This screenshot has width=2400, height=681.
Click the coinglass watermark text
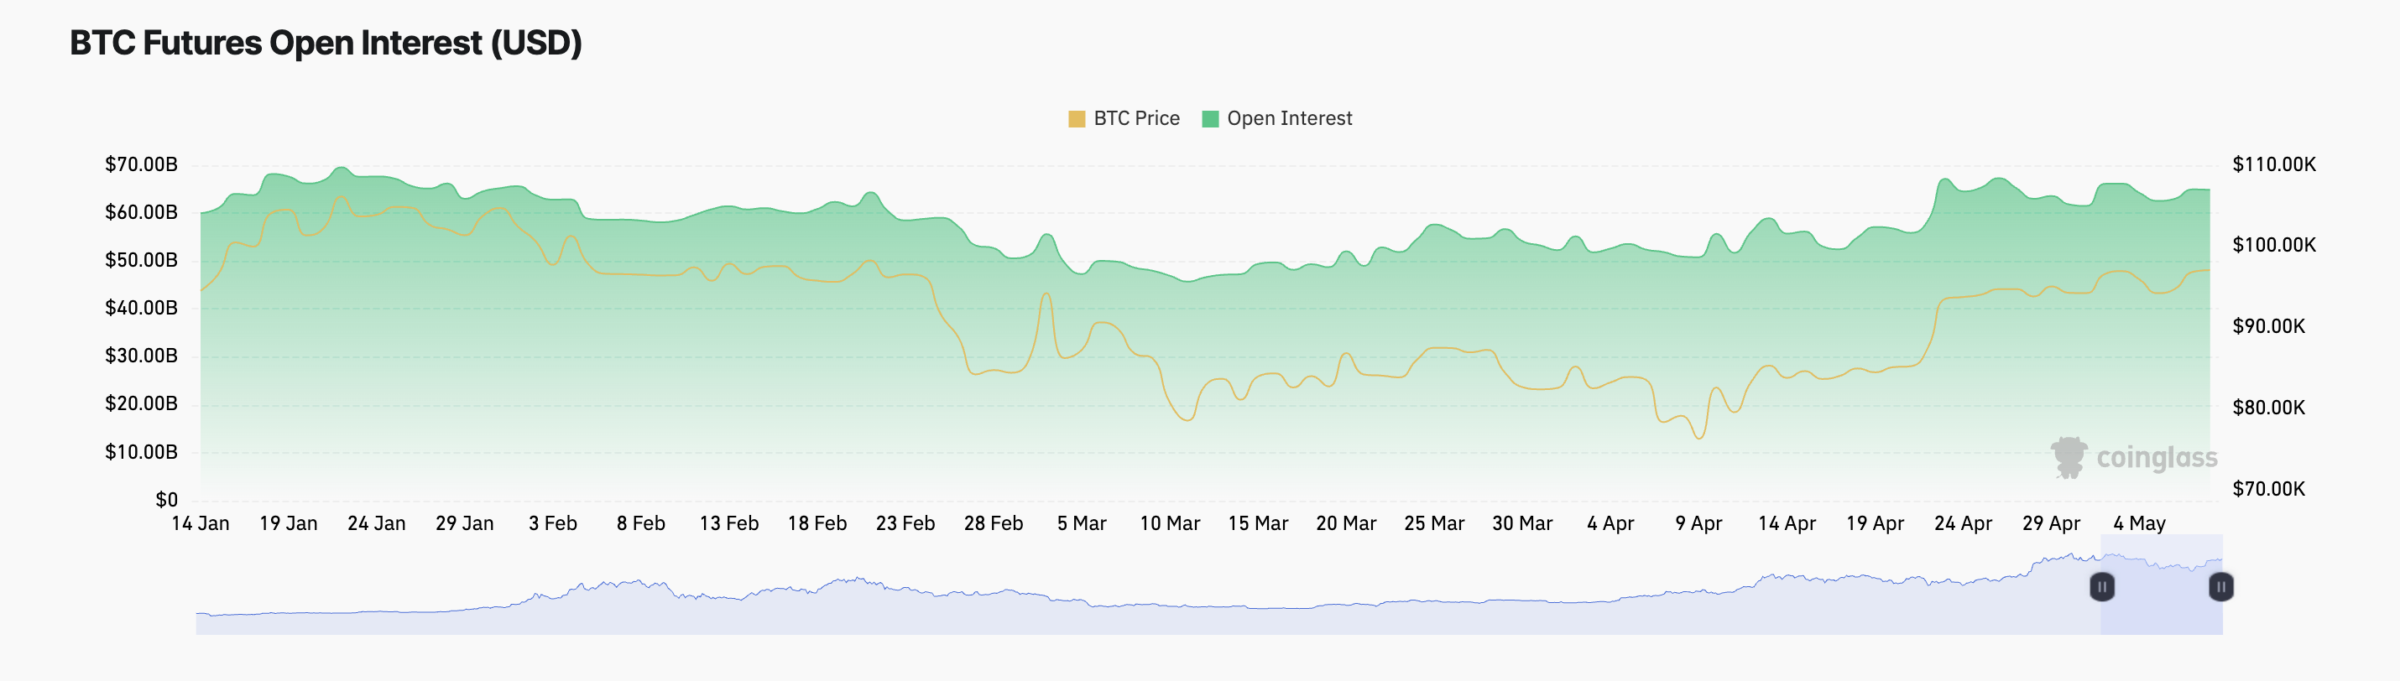click(2156, 457)
